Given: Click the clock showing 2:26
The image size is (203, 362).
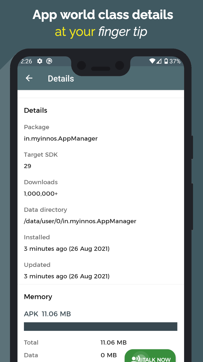Looking at the screenshot, I should click(26, 61).
